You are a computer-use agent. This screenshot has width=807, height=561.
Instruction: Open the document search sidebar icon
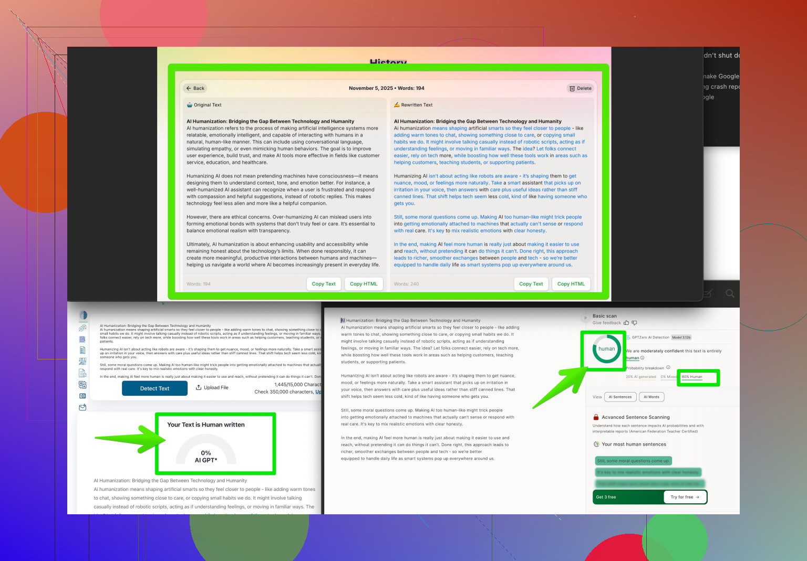(82, 340)
